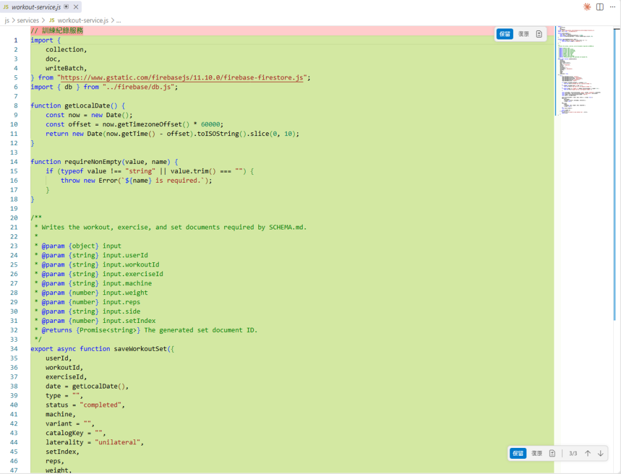Open the js breadcrumb segment
Image resolution: width=621 pixels, height=474 pixels.
[7, 20]
